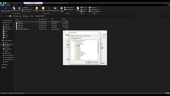Open the Easy access (Простой доступ) dropdown
The image size is (170, 96).
click(69, 10)
